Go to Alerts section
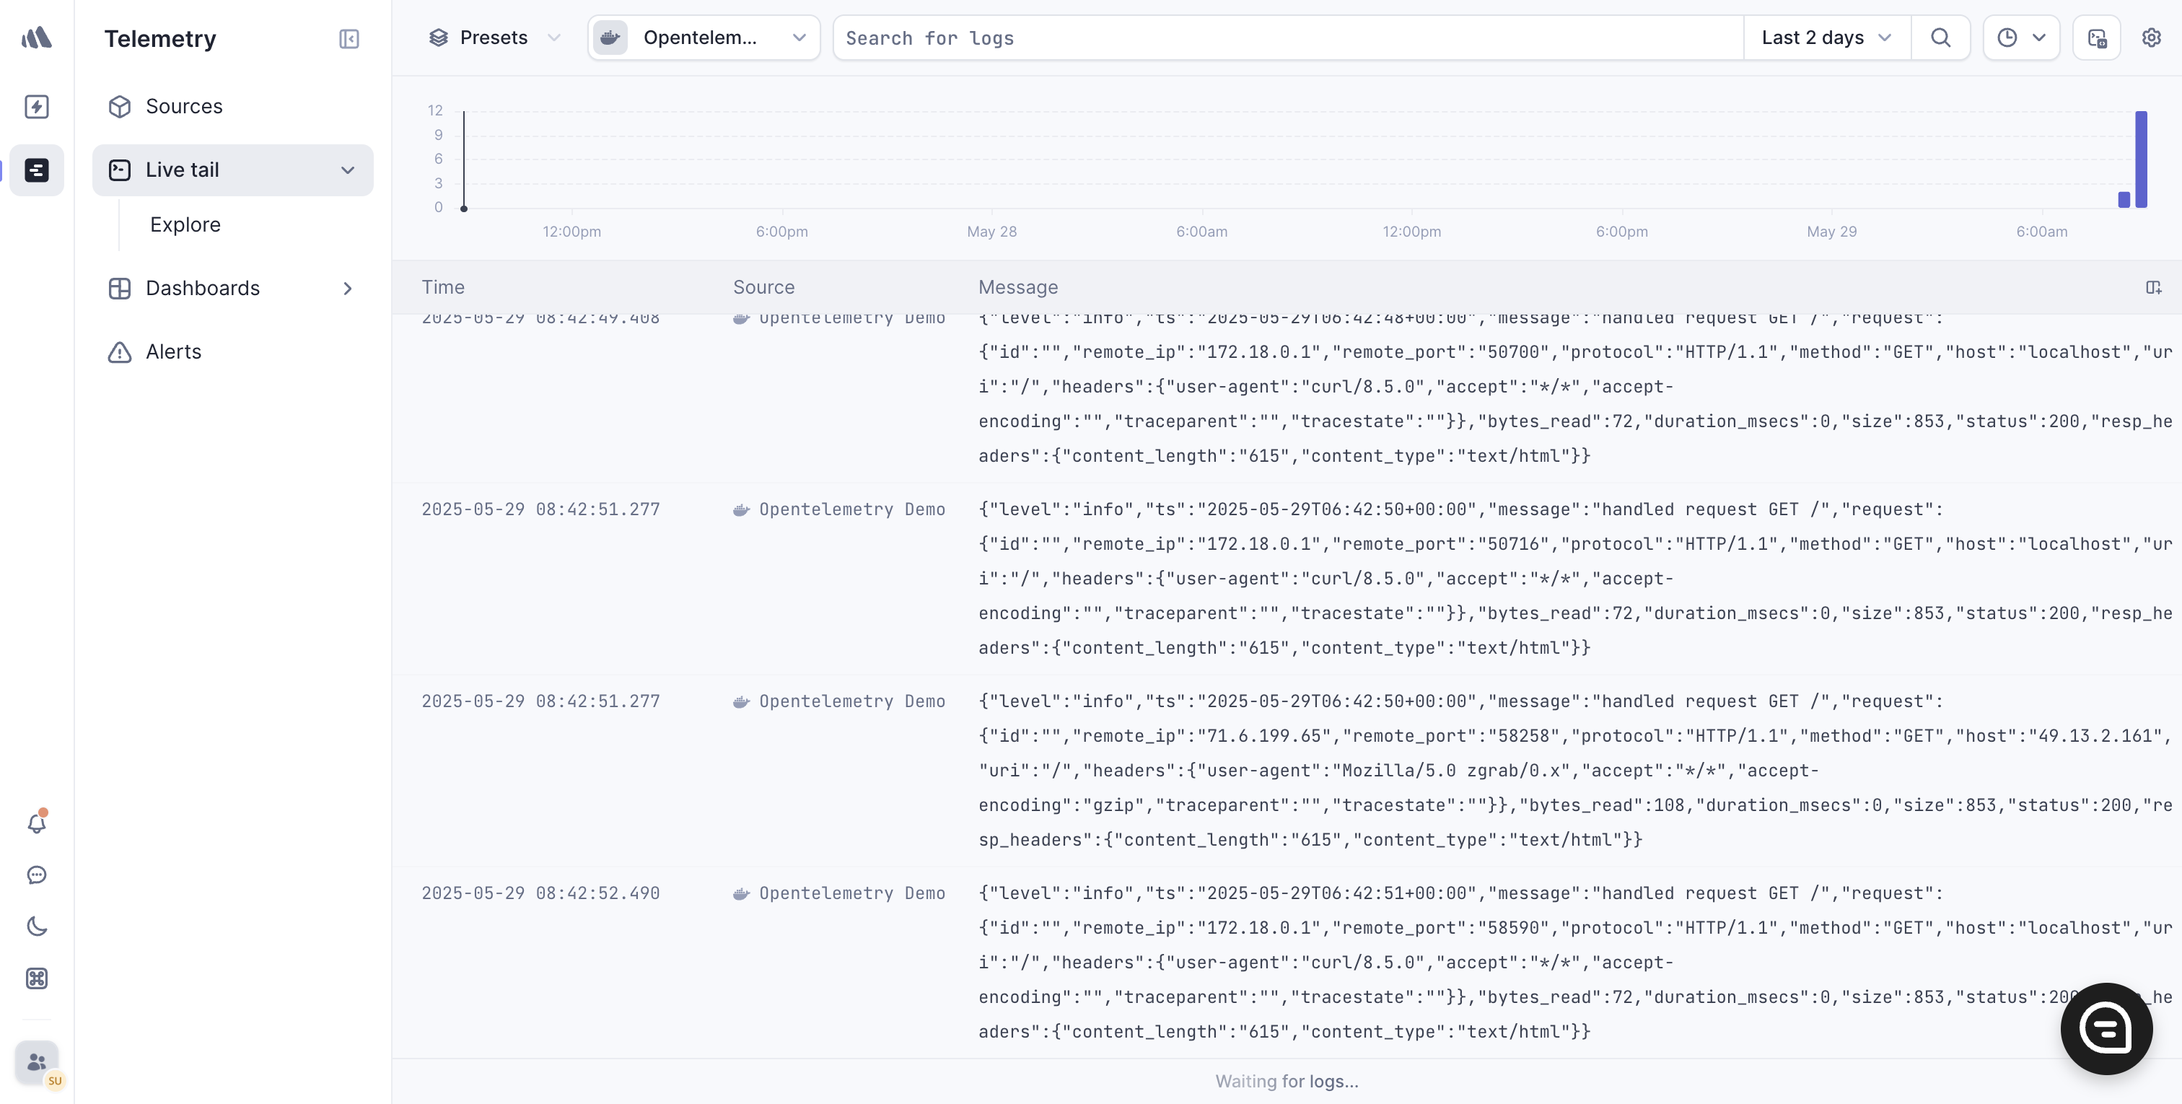The width and height of the screenshot is (2182, 1104). (x=172, y=351)
